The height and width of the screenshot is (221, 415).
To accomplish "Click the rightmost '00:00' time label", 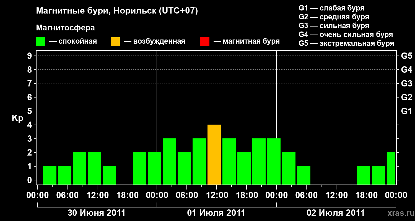I will click(x=396, y=195).
